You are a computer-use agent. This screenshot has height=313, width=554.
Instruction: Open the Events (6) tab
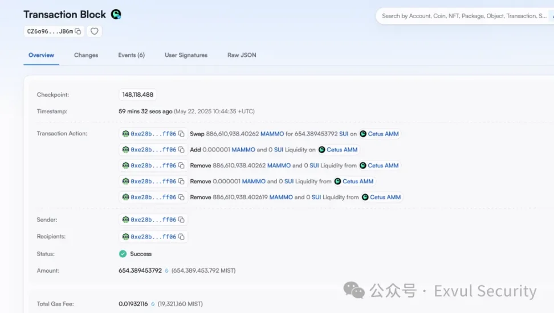pos(132,55)
